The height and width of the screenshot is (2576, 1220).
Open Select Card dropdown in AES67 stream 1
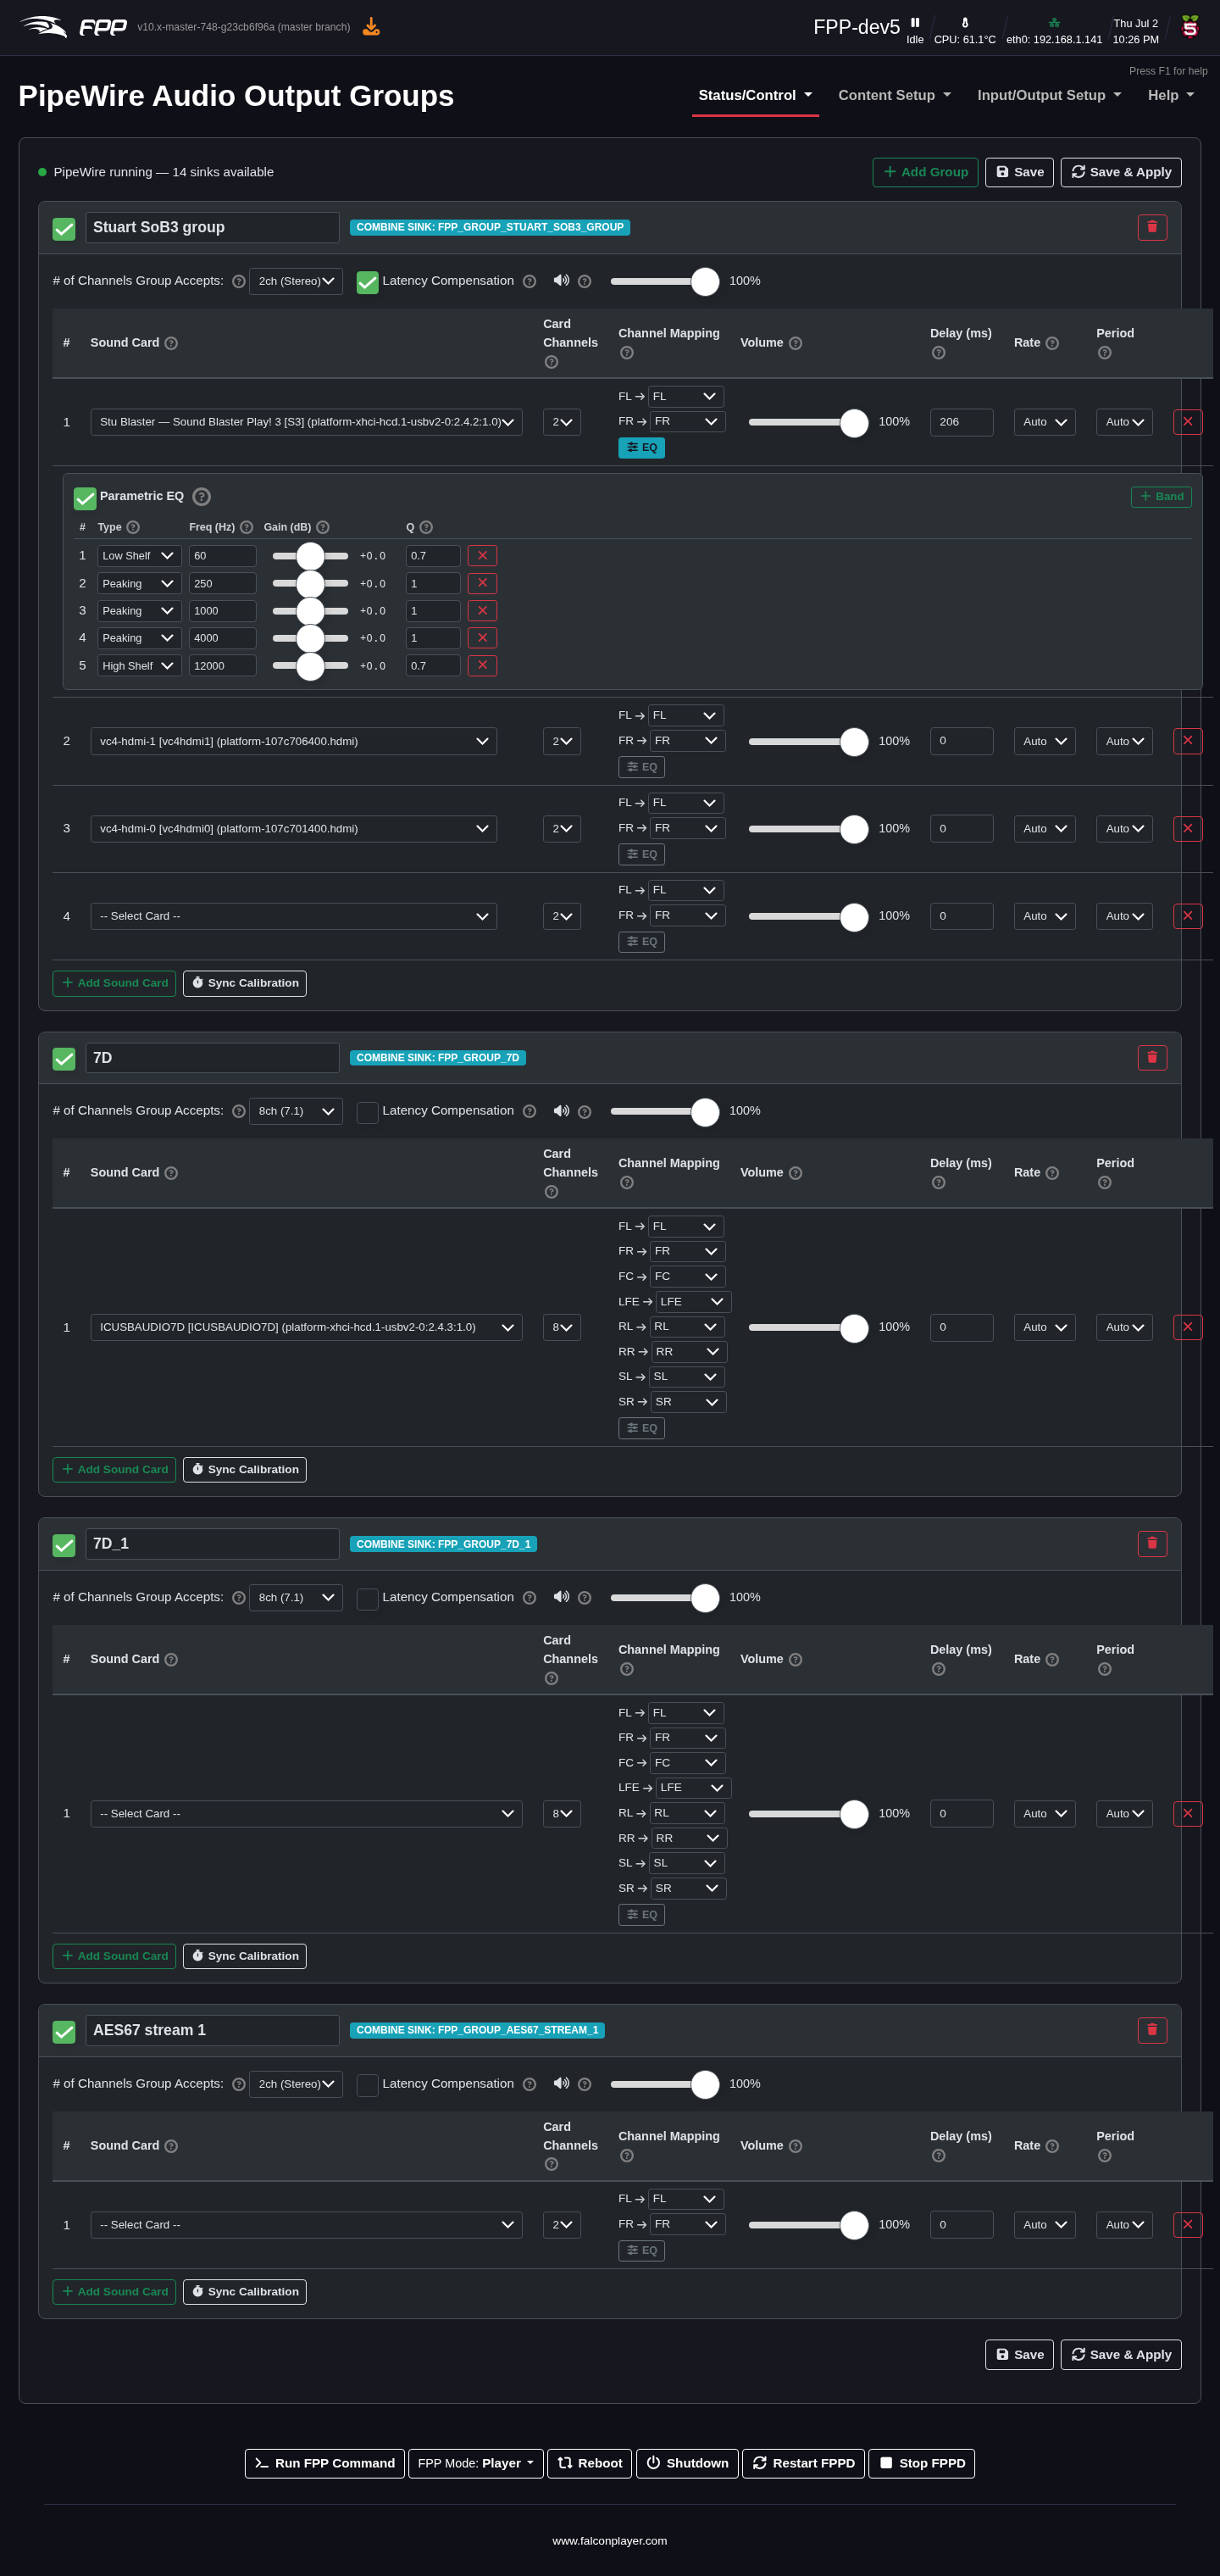tap(306, 2224)
